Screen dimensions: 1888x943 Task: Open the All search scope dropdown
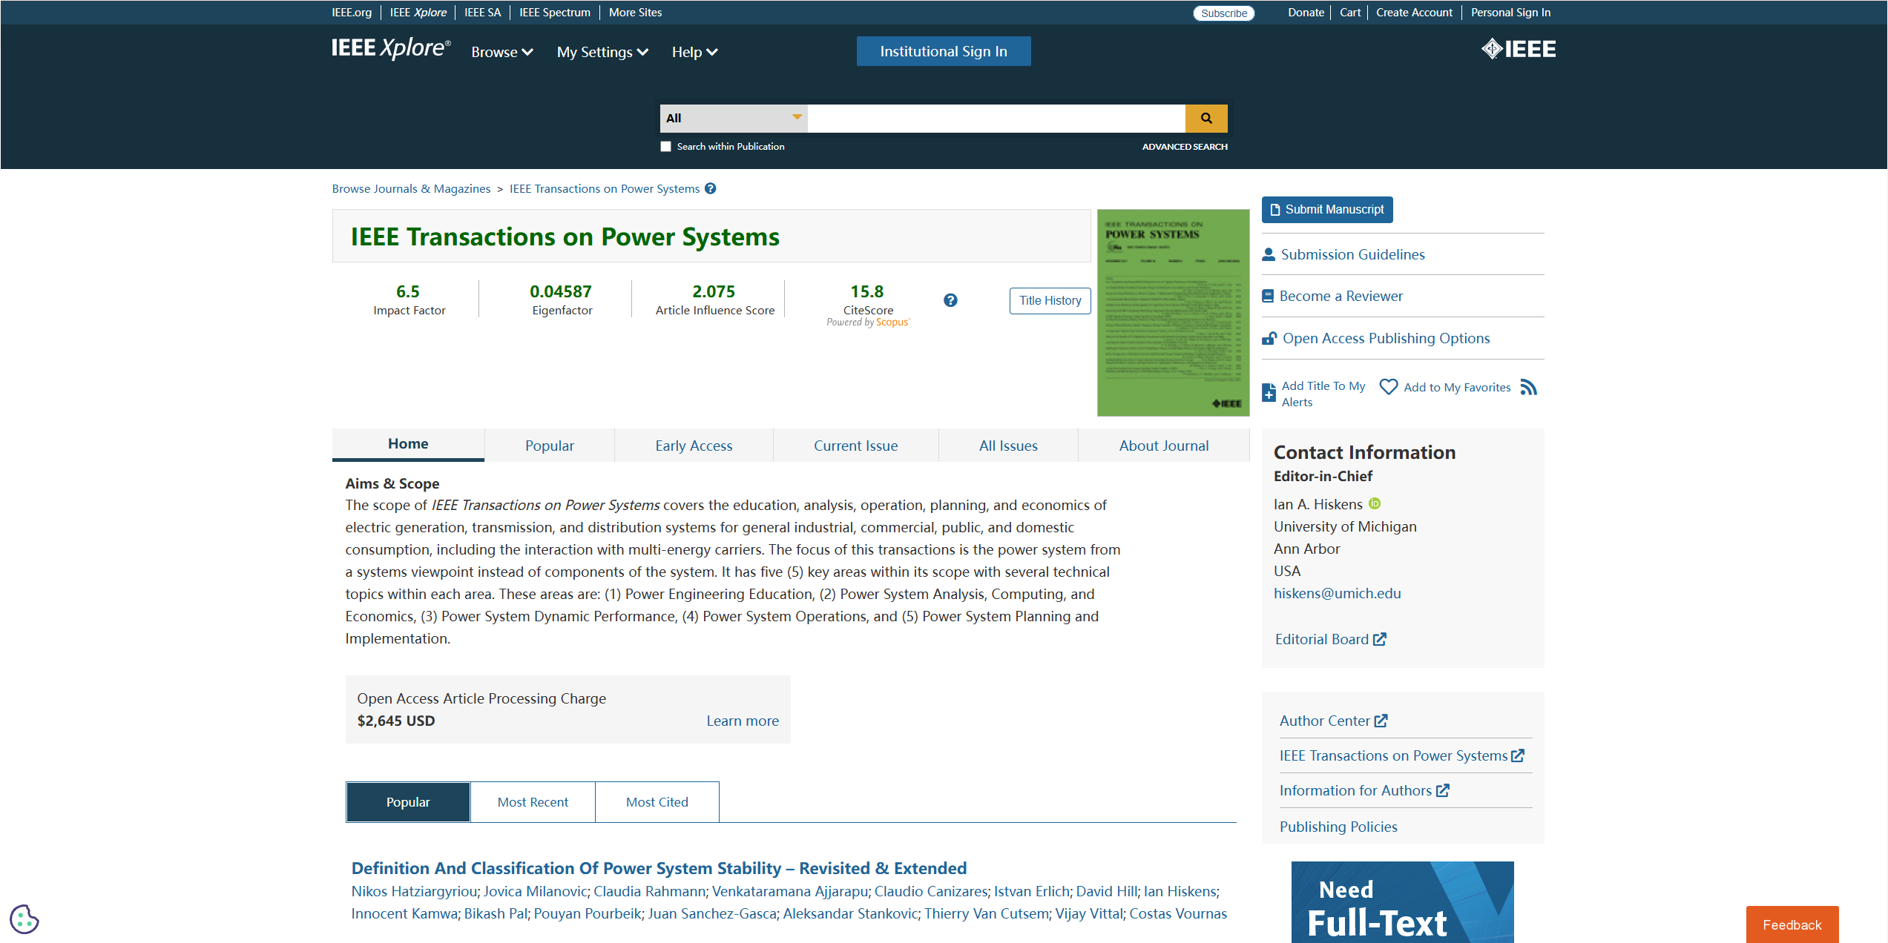[733, 118]
